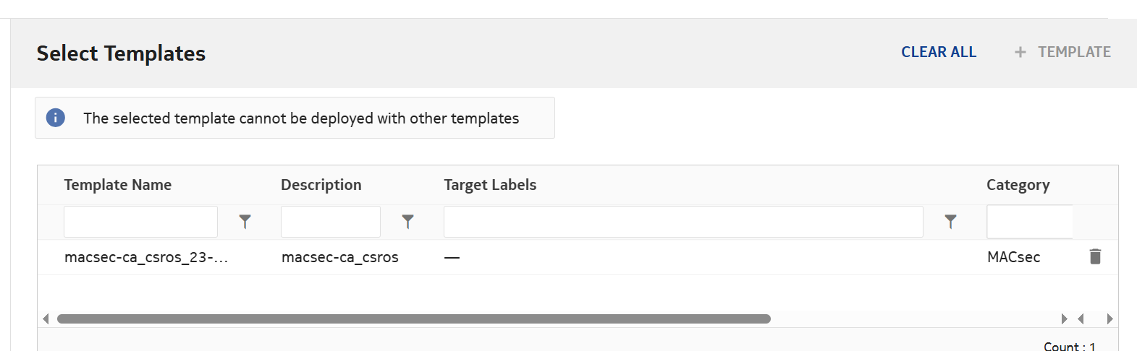Click the Description column header
Image resolution: width=1137 pixels, height=351 pixels.
pyautogui.click(x=321, y=185)
